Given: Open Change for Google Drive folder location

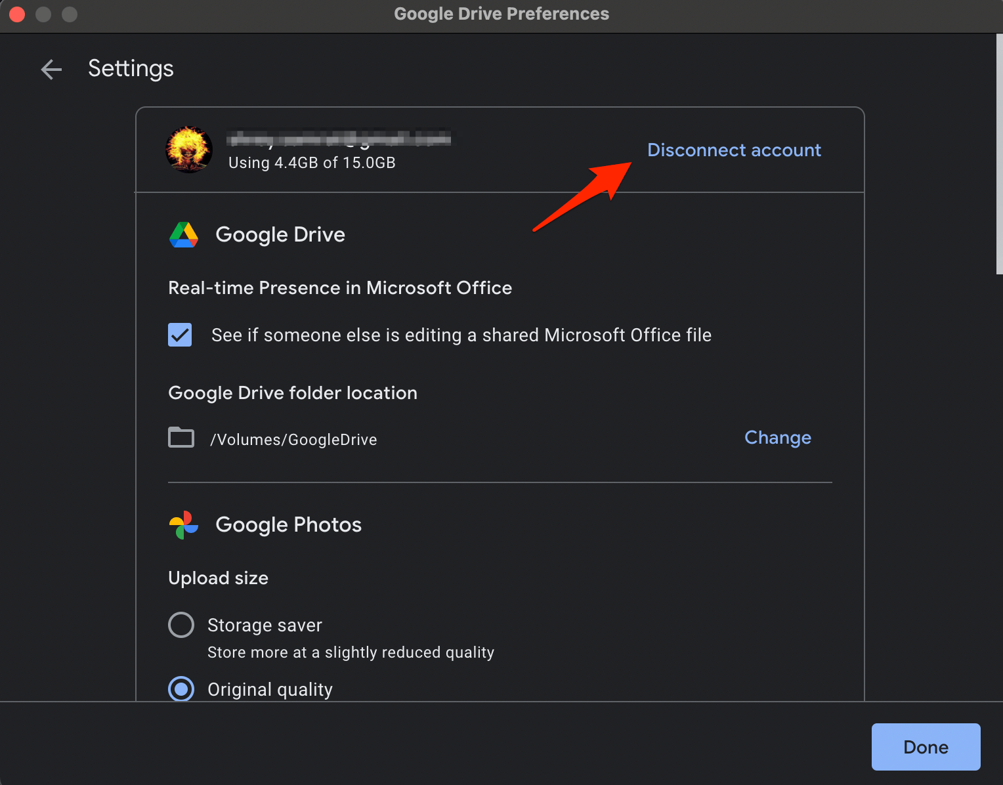Looking at the screenshot, I should point(777,438).
